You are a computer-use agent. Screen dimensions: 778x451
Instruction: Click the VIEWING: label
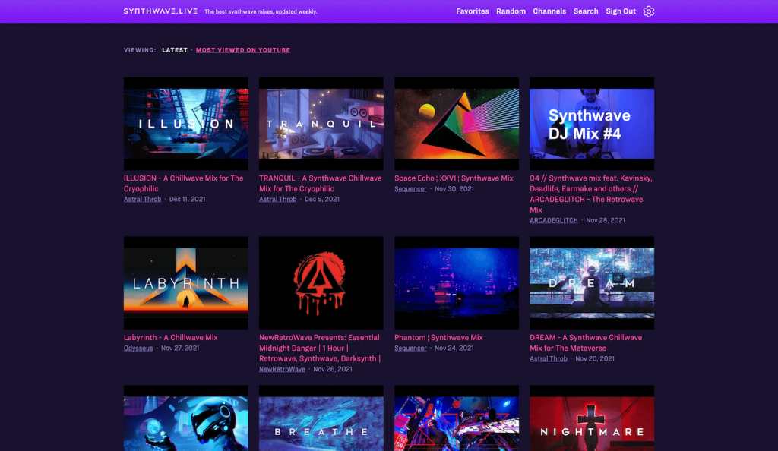[x=140, y=50]
